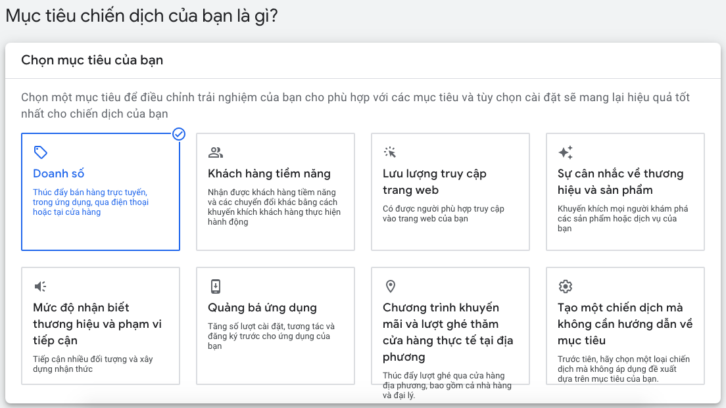Click page title 'Mục tiêu chiến dịch của bạn là gì?'
726x408 pixels.
point(141,16)
